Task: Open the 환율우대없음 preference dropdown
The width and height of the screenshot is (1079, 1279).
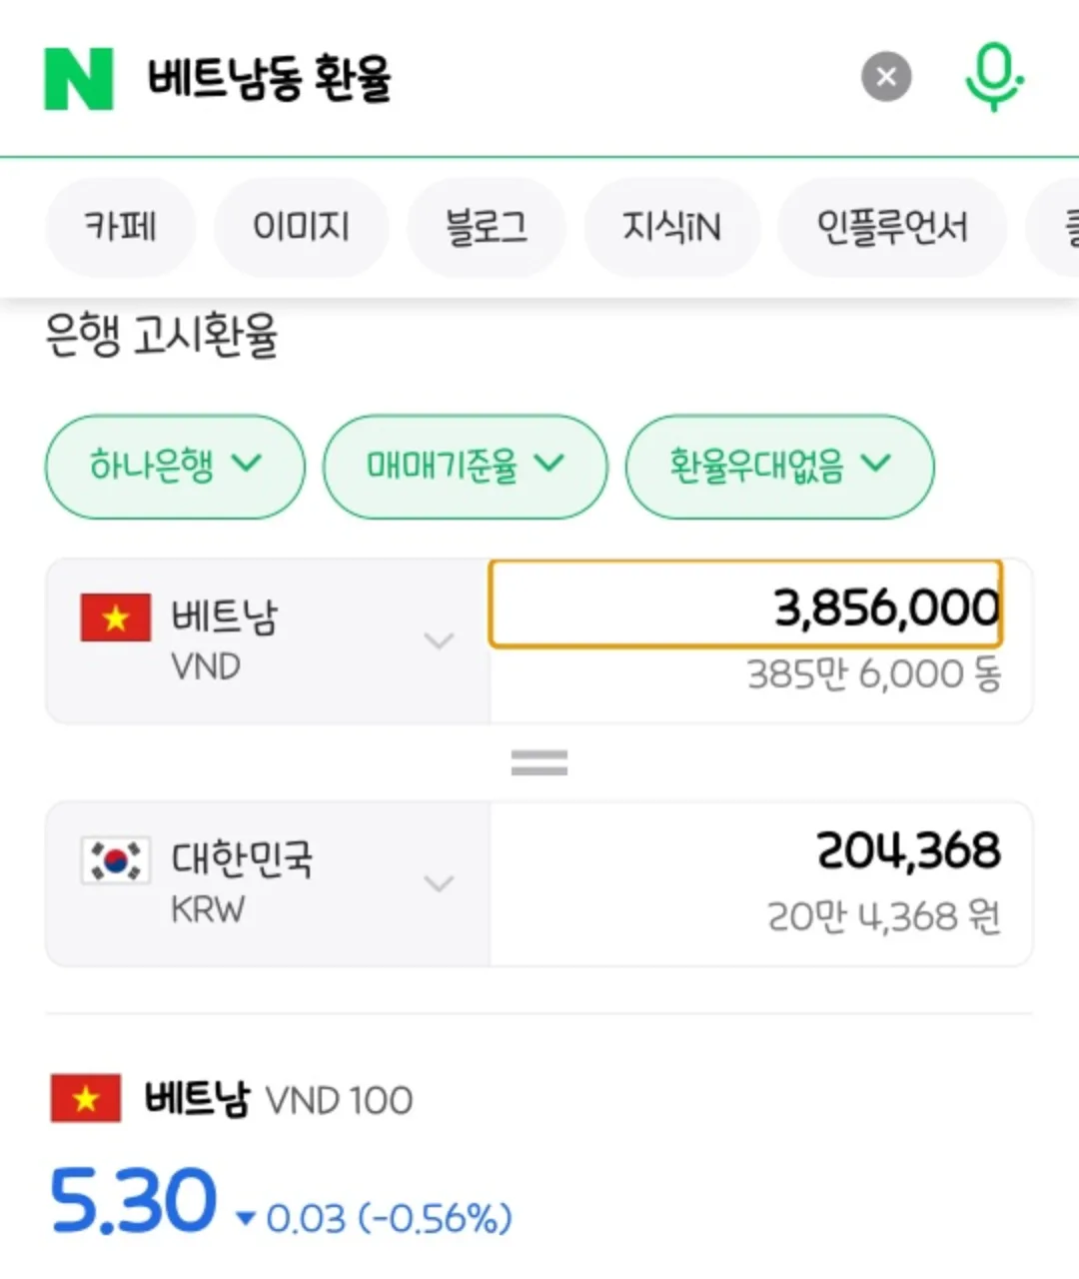Action: [779, 466]
